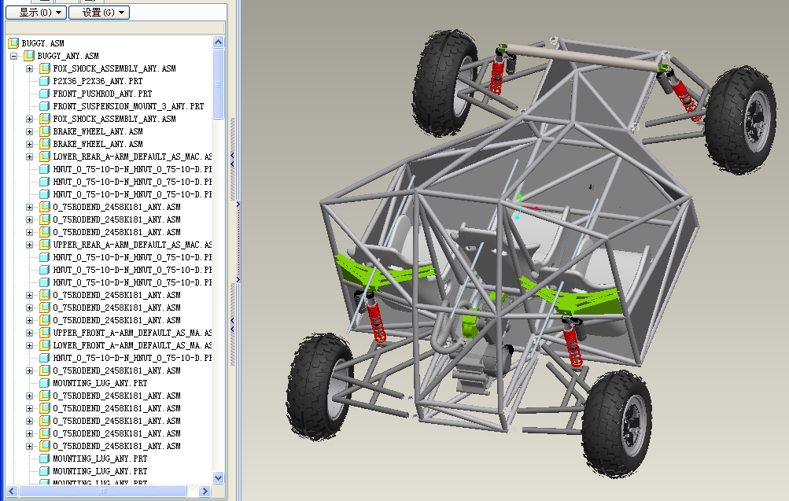Image resolution: width=789 pixels, height=501 pixels.
Task: Open the 显示(D) dropdown menu
Action: [x=35, y=12]
